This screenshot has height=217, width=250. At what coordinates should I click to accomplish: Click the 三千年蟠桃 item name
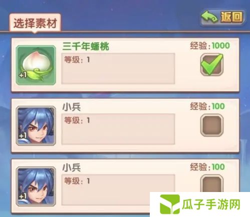pyautogui.click(x=86, y=46)
